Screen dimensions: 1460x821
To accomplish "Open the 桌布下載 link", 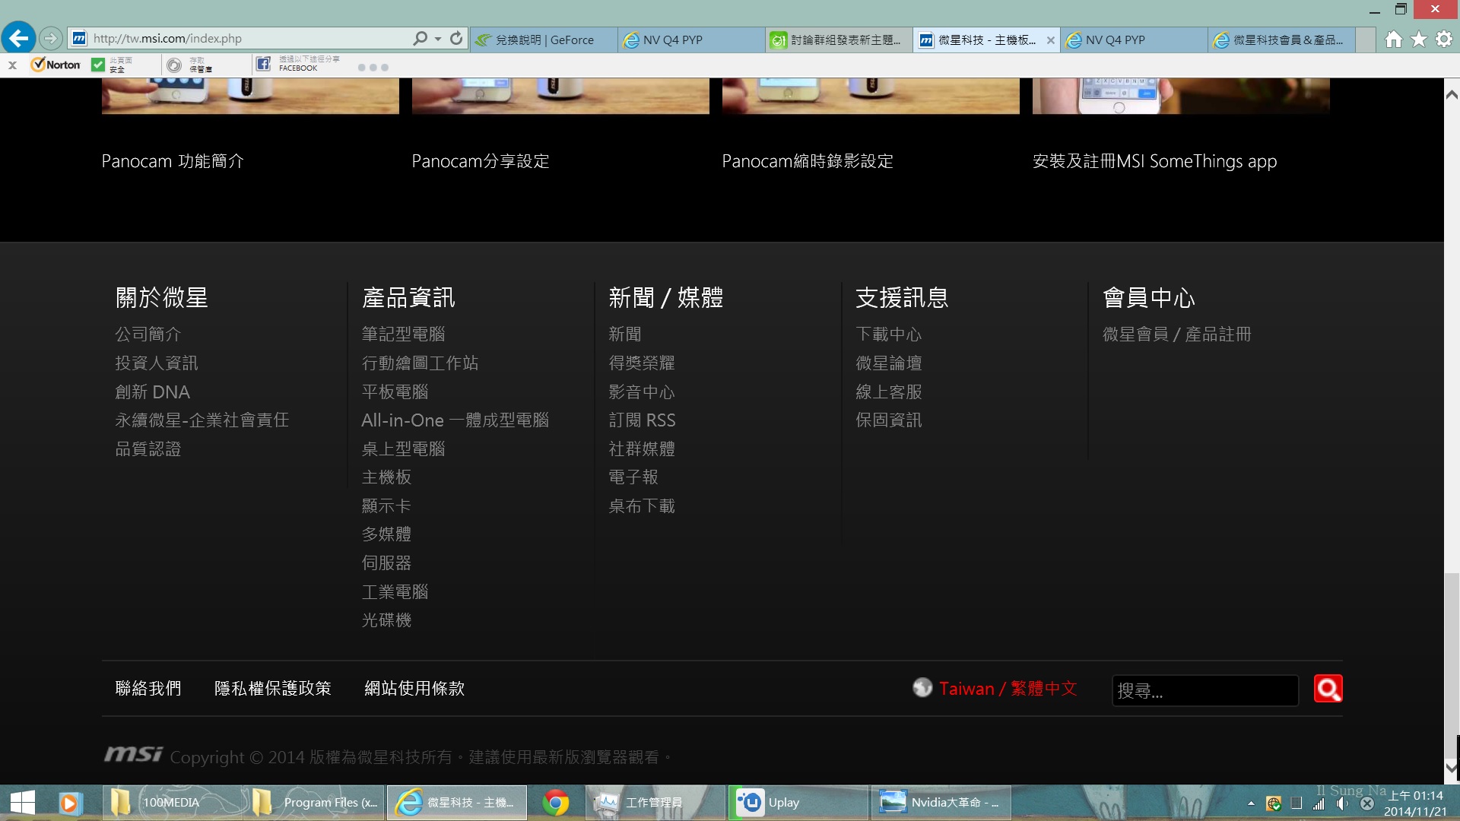I will click(x=642, y=506).
